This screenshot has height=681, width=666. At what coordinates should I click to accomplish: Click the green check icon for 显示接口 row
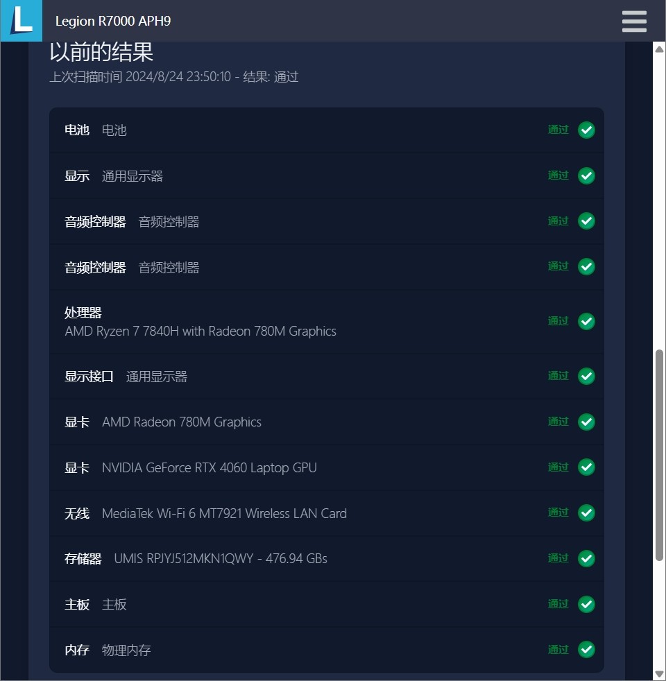586,376
